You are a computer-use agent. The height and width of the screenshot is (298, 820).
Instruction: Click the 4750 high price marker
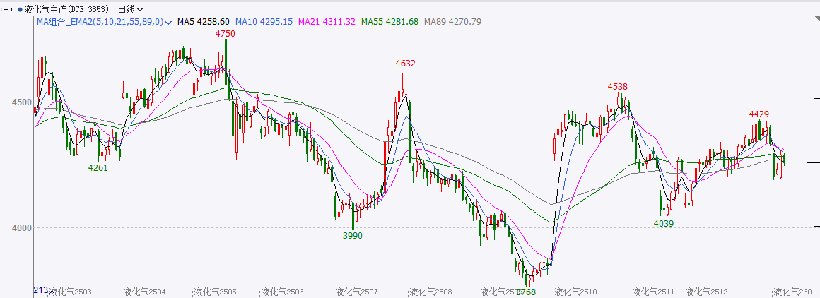(x=225, y=33)
